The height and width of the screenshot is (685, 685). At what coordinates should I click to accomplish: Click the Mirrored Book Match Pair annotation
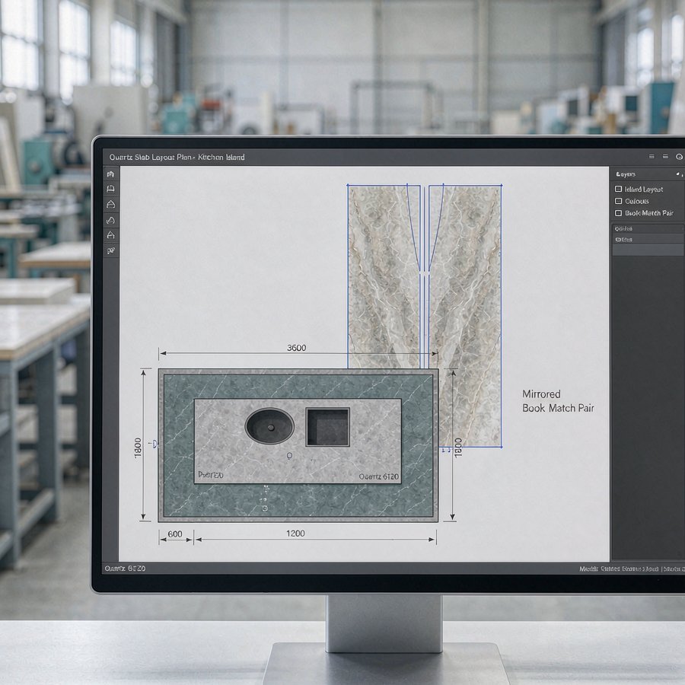click(558, 401)
